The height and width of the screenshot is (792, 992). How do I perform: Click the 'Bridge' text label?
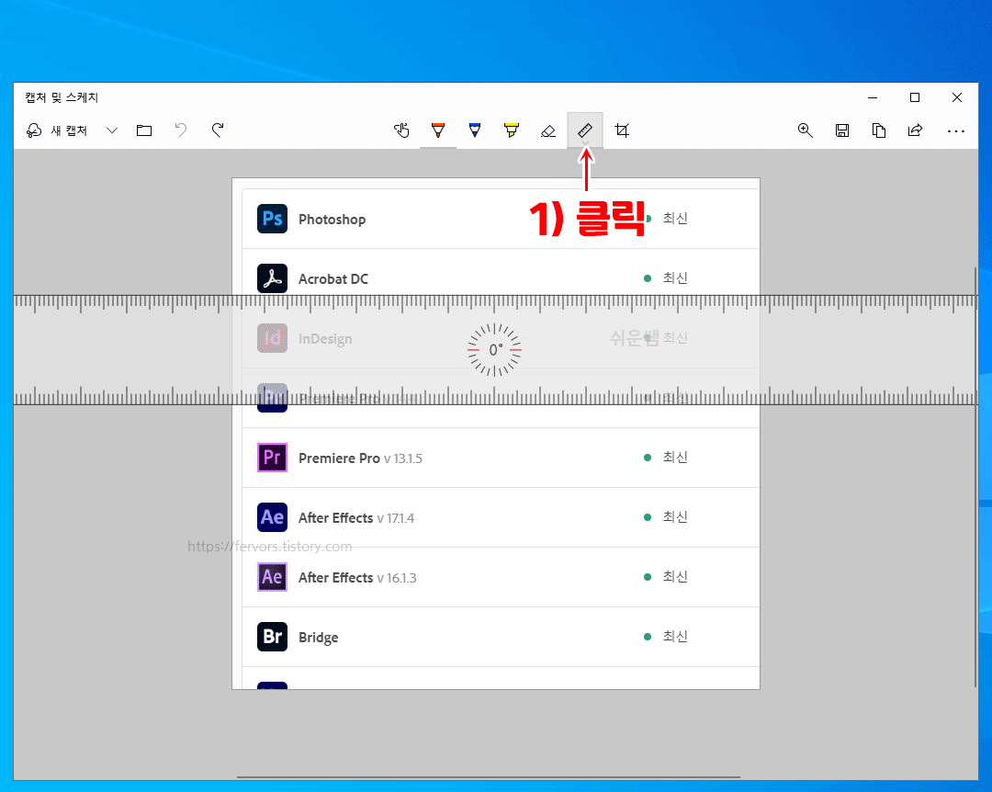pyautogui.click(x=318, y=638)
